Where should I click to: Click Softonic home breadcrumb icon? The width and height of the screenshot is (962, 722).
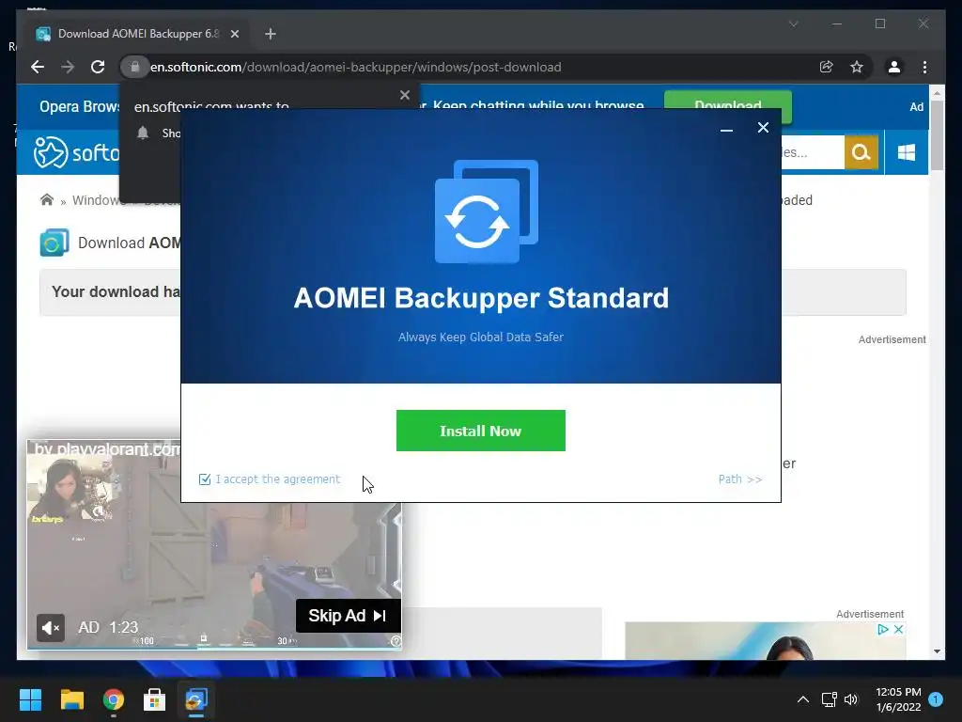pos(47,200)
